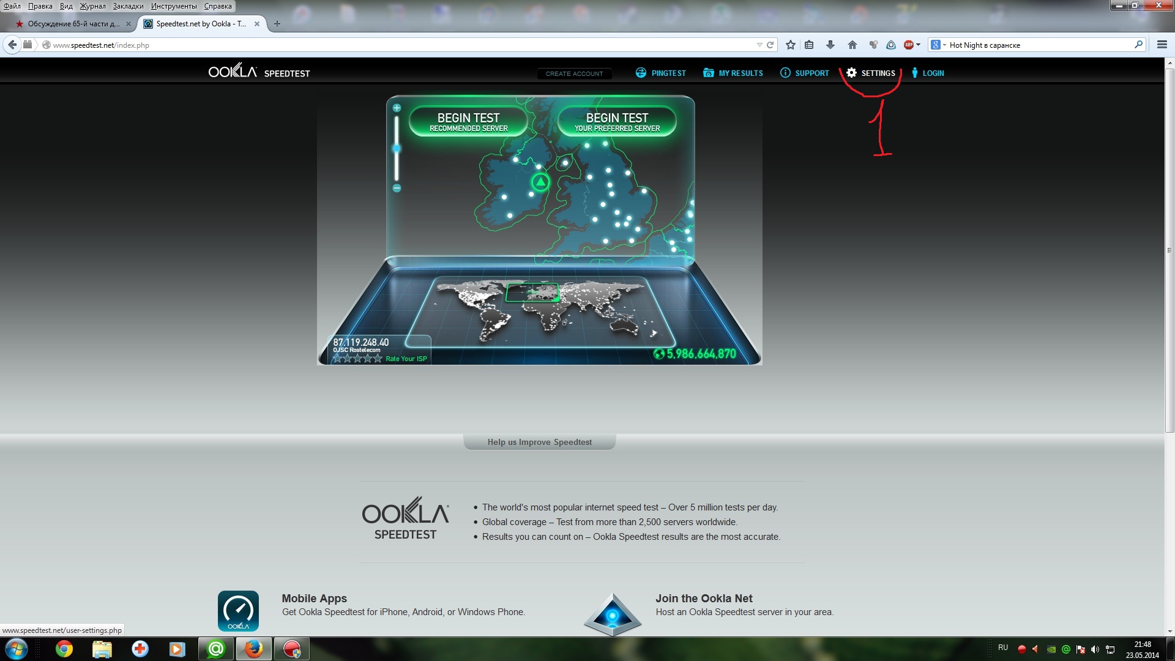Click the Ookla Net pyramid icon
This screenshot has width=1175, height=661.
613,614
